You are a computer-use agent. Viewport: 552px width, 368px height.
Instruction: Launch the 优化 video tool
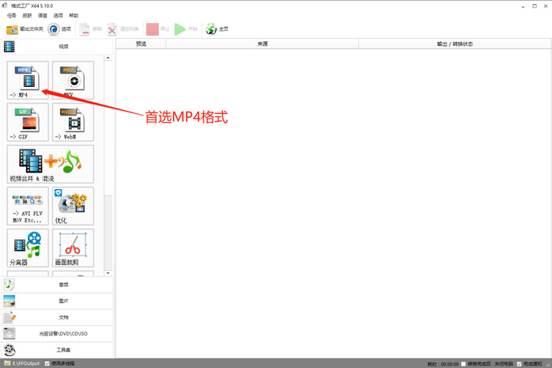coord(73,206)
